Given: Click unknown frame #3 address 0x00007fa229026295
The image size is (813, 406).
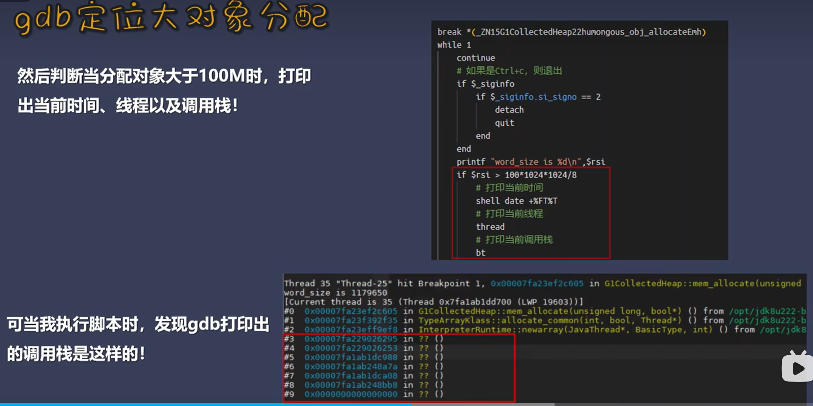Looking at the screenshot, I should pos(351,339).
